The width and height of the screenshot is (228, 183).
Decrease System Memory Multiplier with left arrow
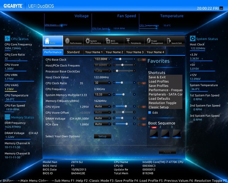[x=114, y=94]
